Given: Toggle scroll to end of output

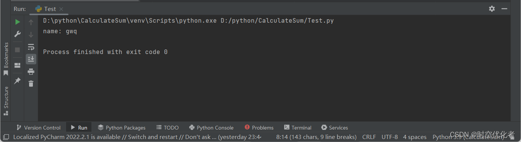Looking at the screenshot, I should (x=31, y=59).
